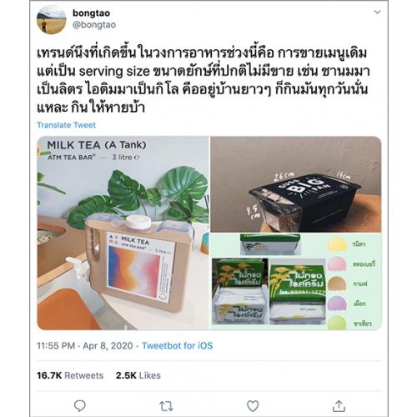Click Translate Tweet link
Screen dimensions: 417x417
coord(66,125)
